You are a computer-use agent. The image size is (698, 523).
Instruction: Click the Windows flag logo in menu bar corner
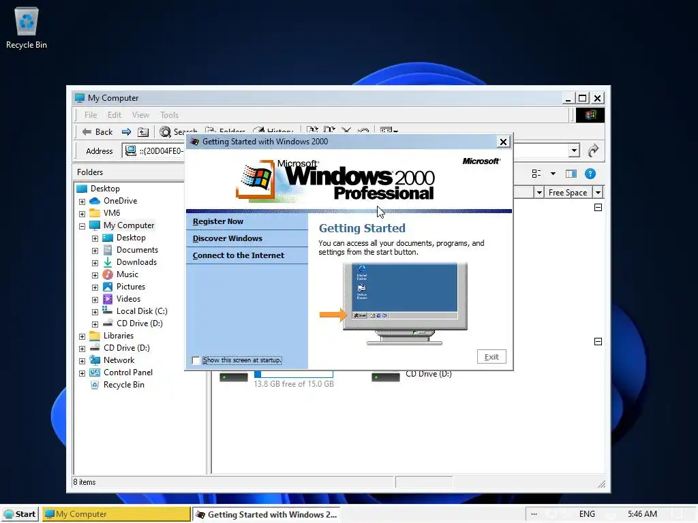[590, 115]
